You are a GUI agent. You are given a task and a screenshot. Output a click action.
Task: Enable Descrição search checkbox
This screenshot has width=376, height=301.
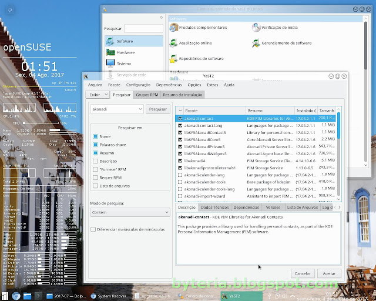[95, 161]
